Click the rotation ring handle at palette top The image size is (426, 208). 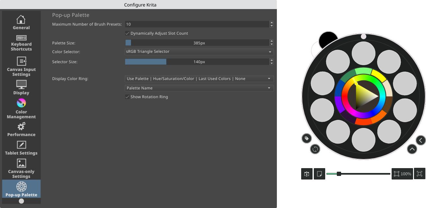click(x=364, y=36)
